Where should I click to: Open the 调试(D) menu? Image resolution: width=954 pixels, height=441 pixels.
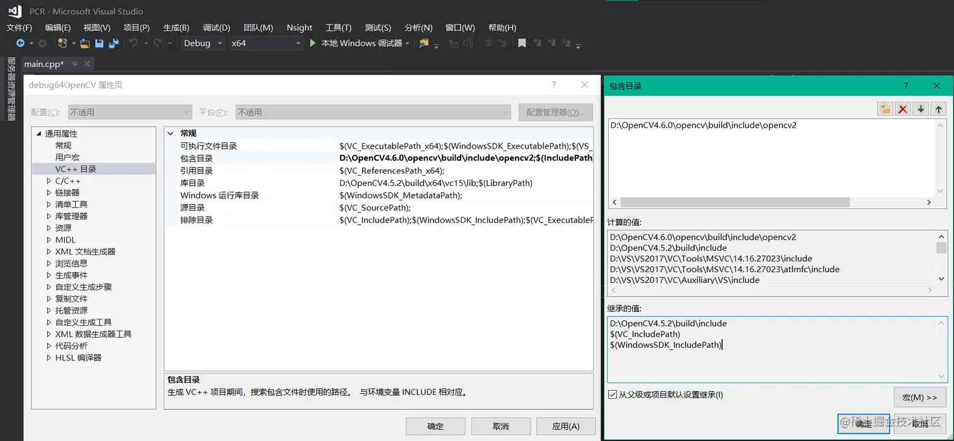click(216, 27)
